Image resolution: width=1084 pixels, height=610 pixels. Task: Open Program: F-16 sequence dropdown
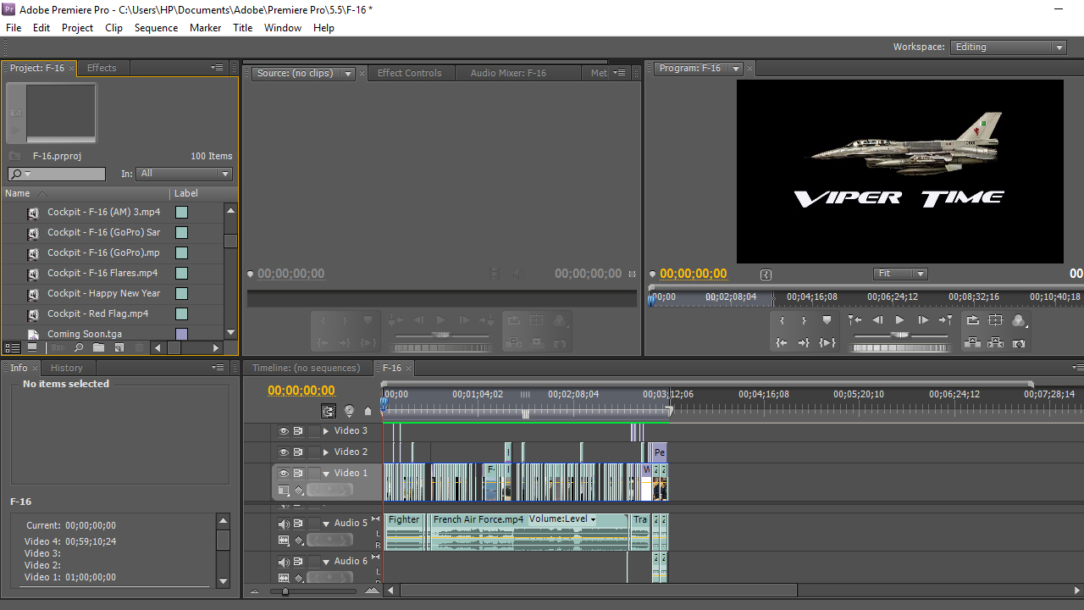(736, 69)
